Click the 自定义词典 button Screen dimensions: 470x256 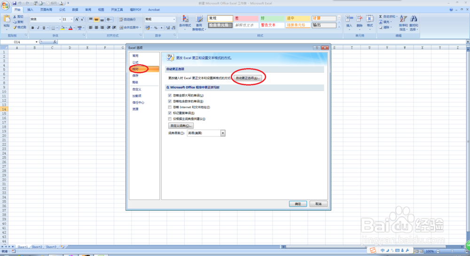(x=181, y=126)
